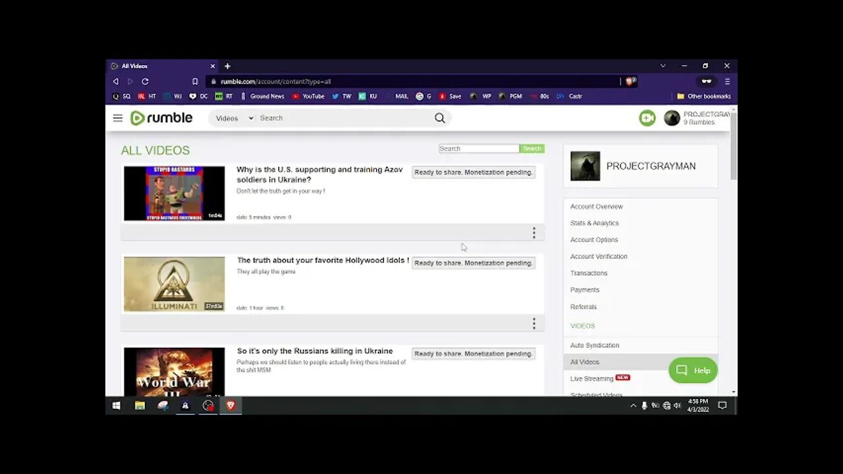Open the PROJECTGRAYMAN profile avatar in header
This screenshot has height=474, width=843.
(x=672, y=118)
